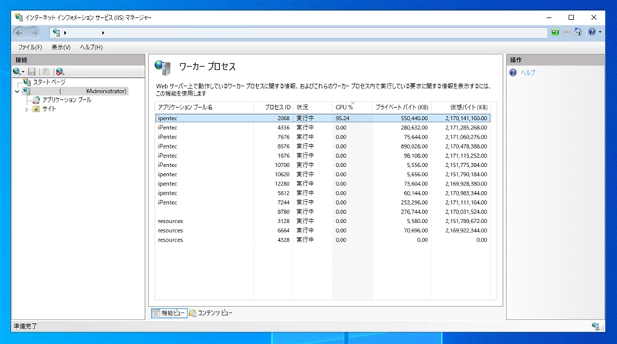Click the private bytes value 550,440.00
The height and width of the screenshot is (344, 617).
point(414,119)
